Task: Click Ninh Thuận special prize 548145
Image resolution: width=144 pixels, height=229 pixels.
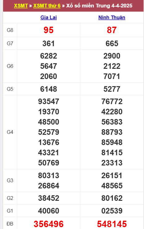Action: tap(112, 224)
